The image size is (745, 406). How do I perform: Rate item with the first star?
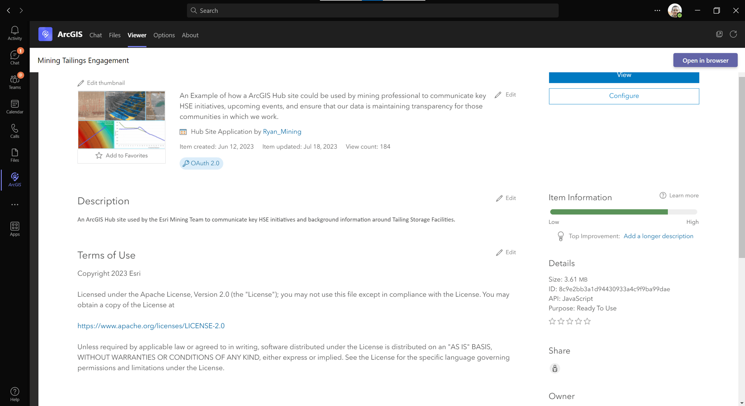coord(552,321)
